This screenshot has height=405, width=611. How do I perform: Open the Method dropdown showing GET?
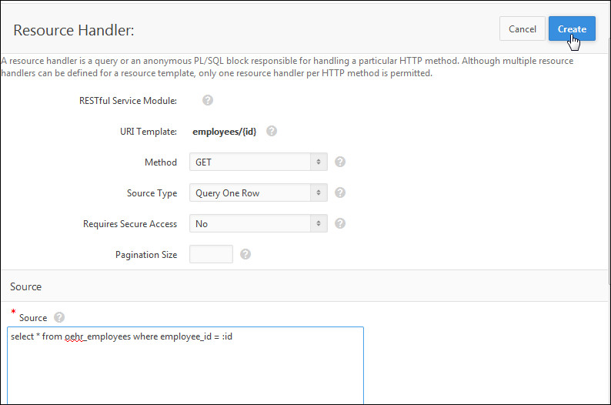(x=258, y=162)
